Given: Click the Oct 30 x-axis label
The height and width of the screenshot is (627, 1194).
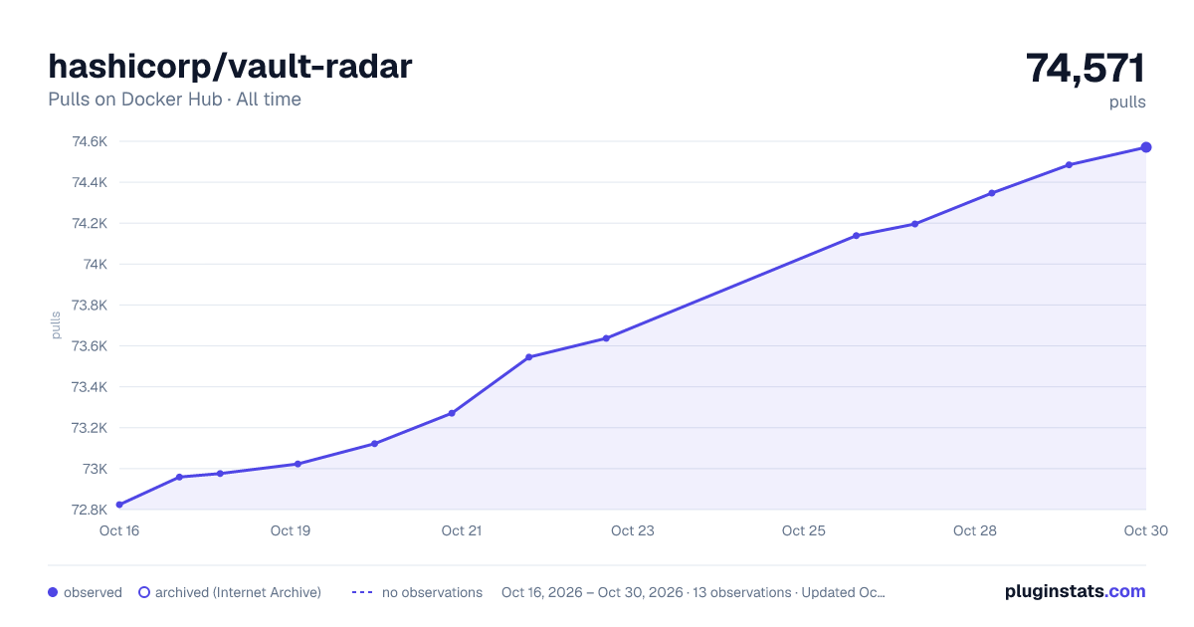Looking at the screenshot, I should point(1145,530).
